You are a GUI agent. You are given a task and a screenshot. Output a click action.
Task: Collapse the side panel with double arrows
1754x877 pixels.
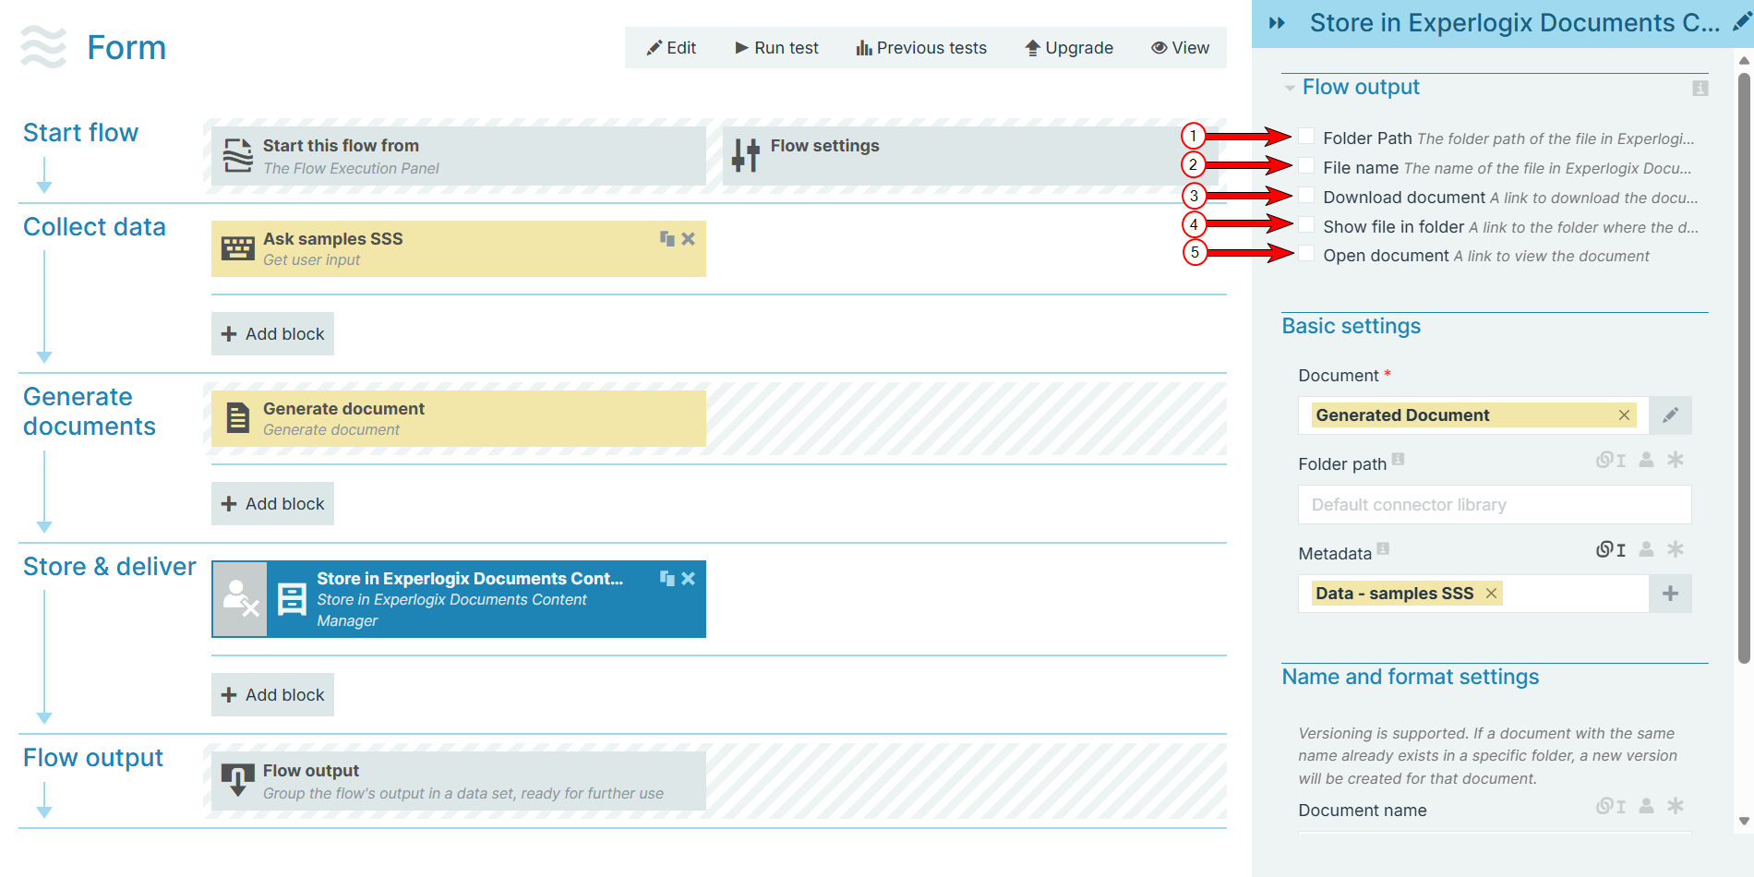[1277, 23]
